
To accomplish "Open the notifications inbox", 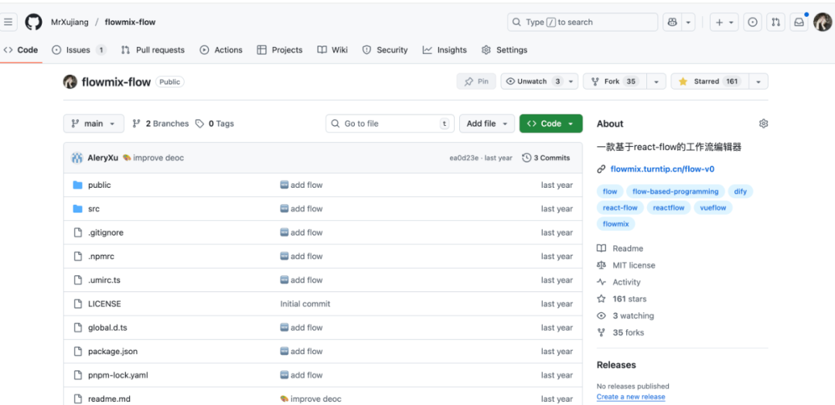I will [799, 22].
